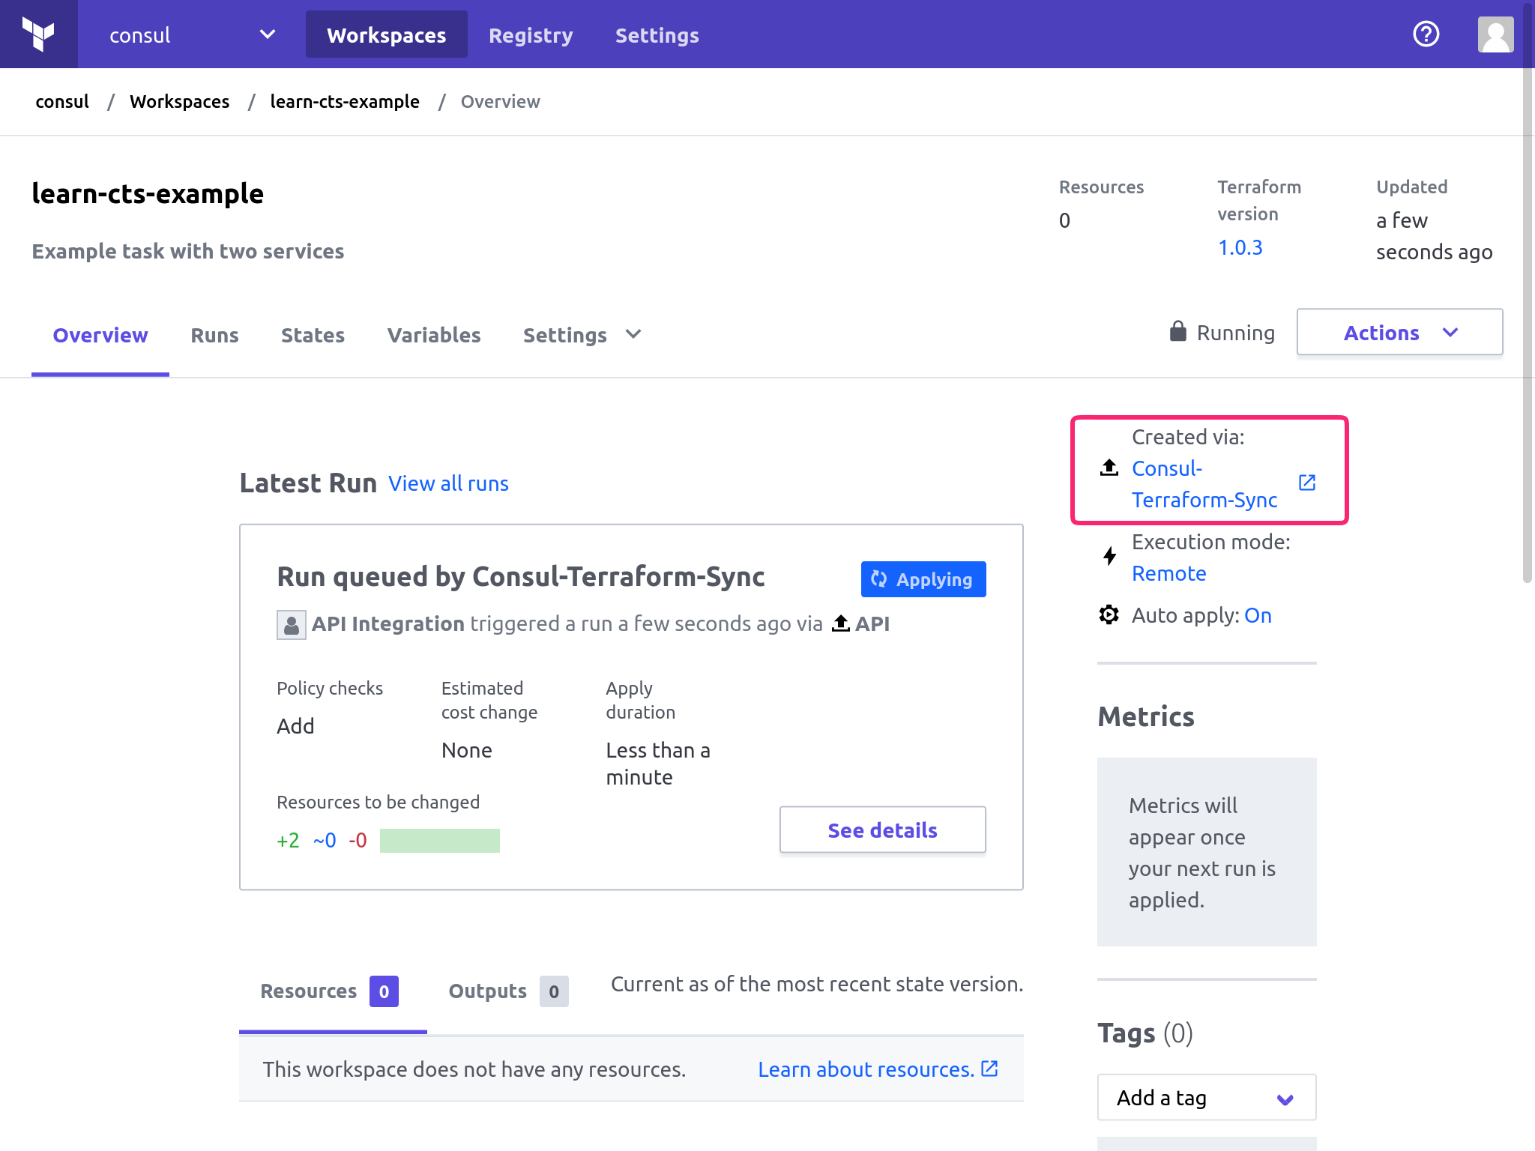Click the Run queued by Consul-Terraform-Sync title
The image size is (1535, 1151).
521,576
